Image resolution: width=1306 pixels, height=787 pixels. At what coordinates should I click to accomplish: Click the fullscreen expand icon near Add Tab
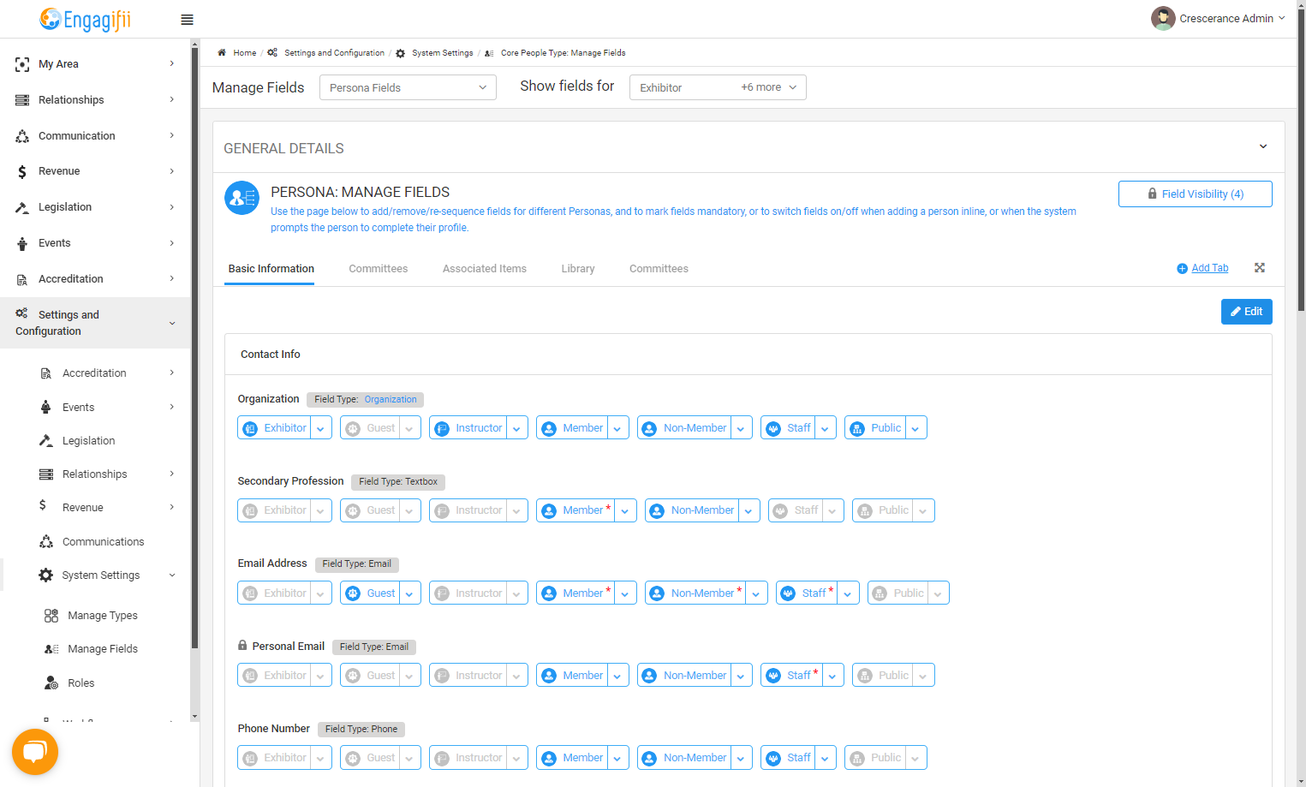pyautogui.click(x=1260, y=268)
